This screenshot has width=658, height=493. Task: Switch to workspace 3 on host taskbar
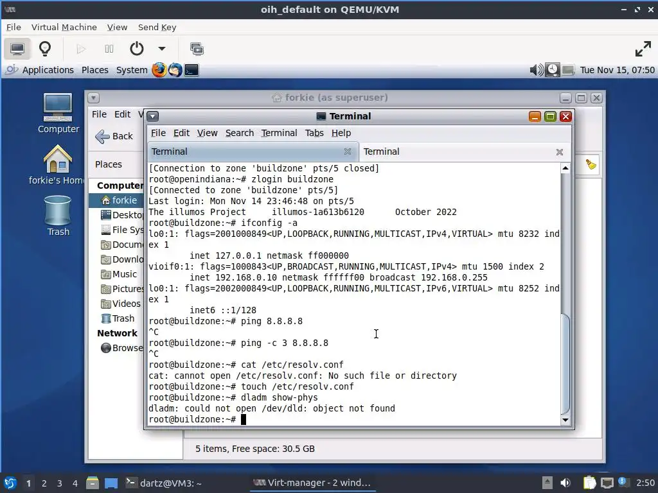tap(60, 483)
